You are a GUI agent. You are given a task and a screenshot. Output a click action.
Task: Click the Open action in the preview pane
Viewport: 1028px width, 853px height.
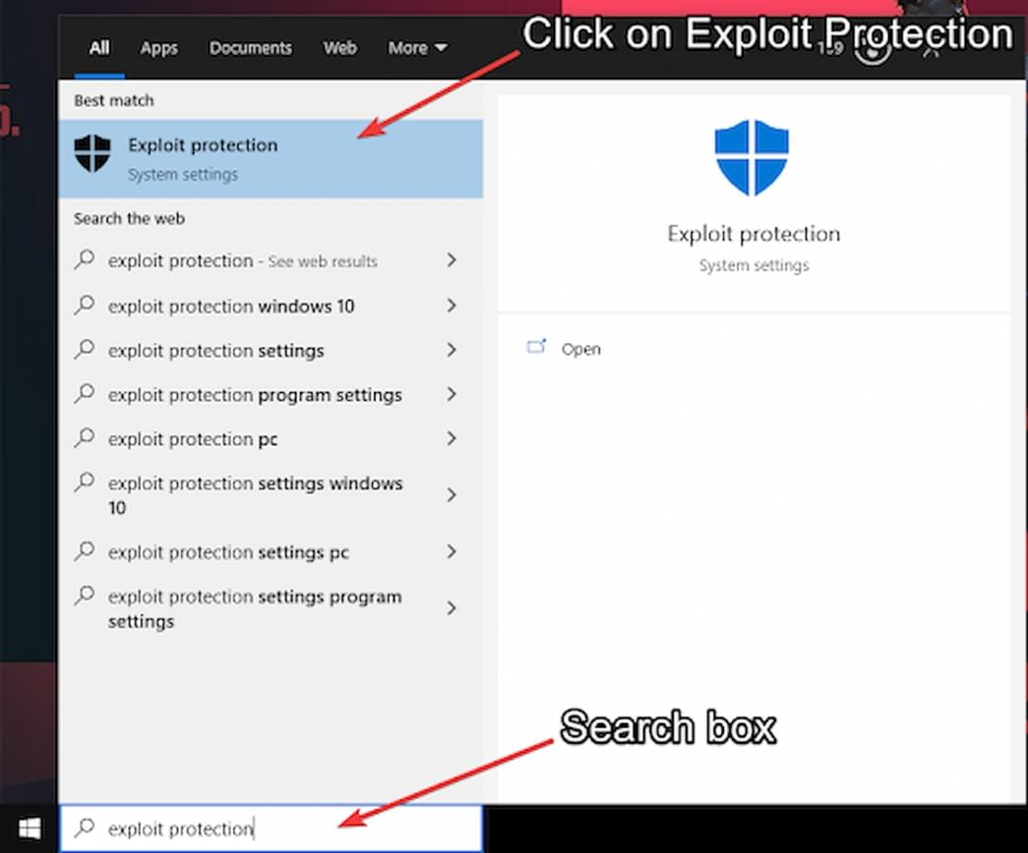click(x=581, y=348)
